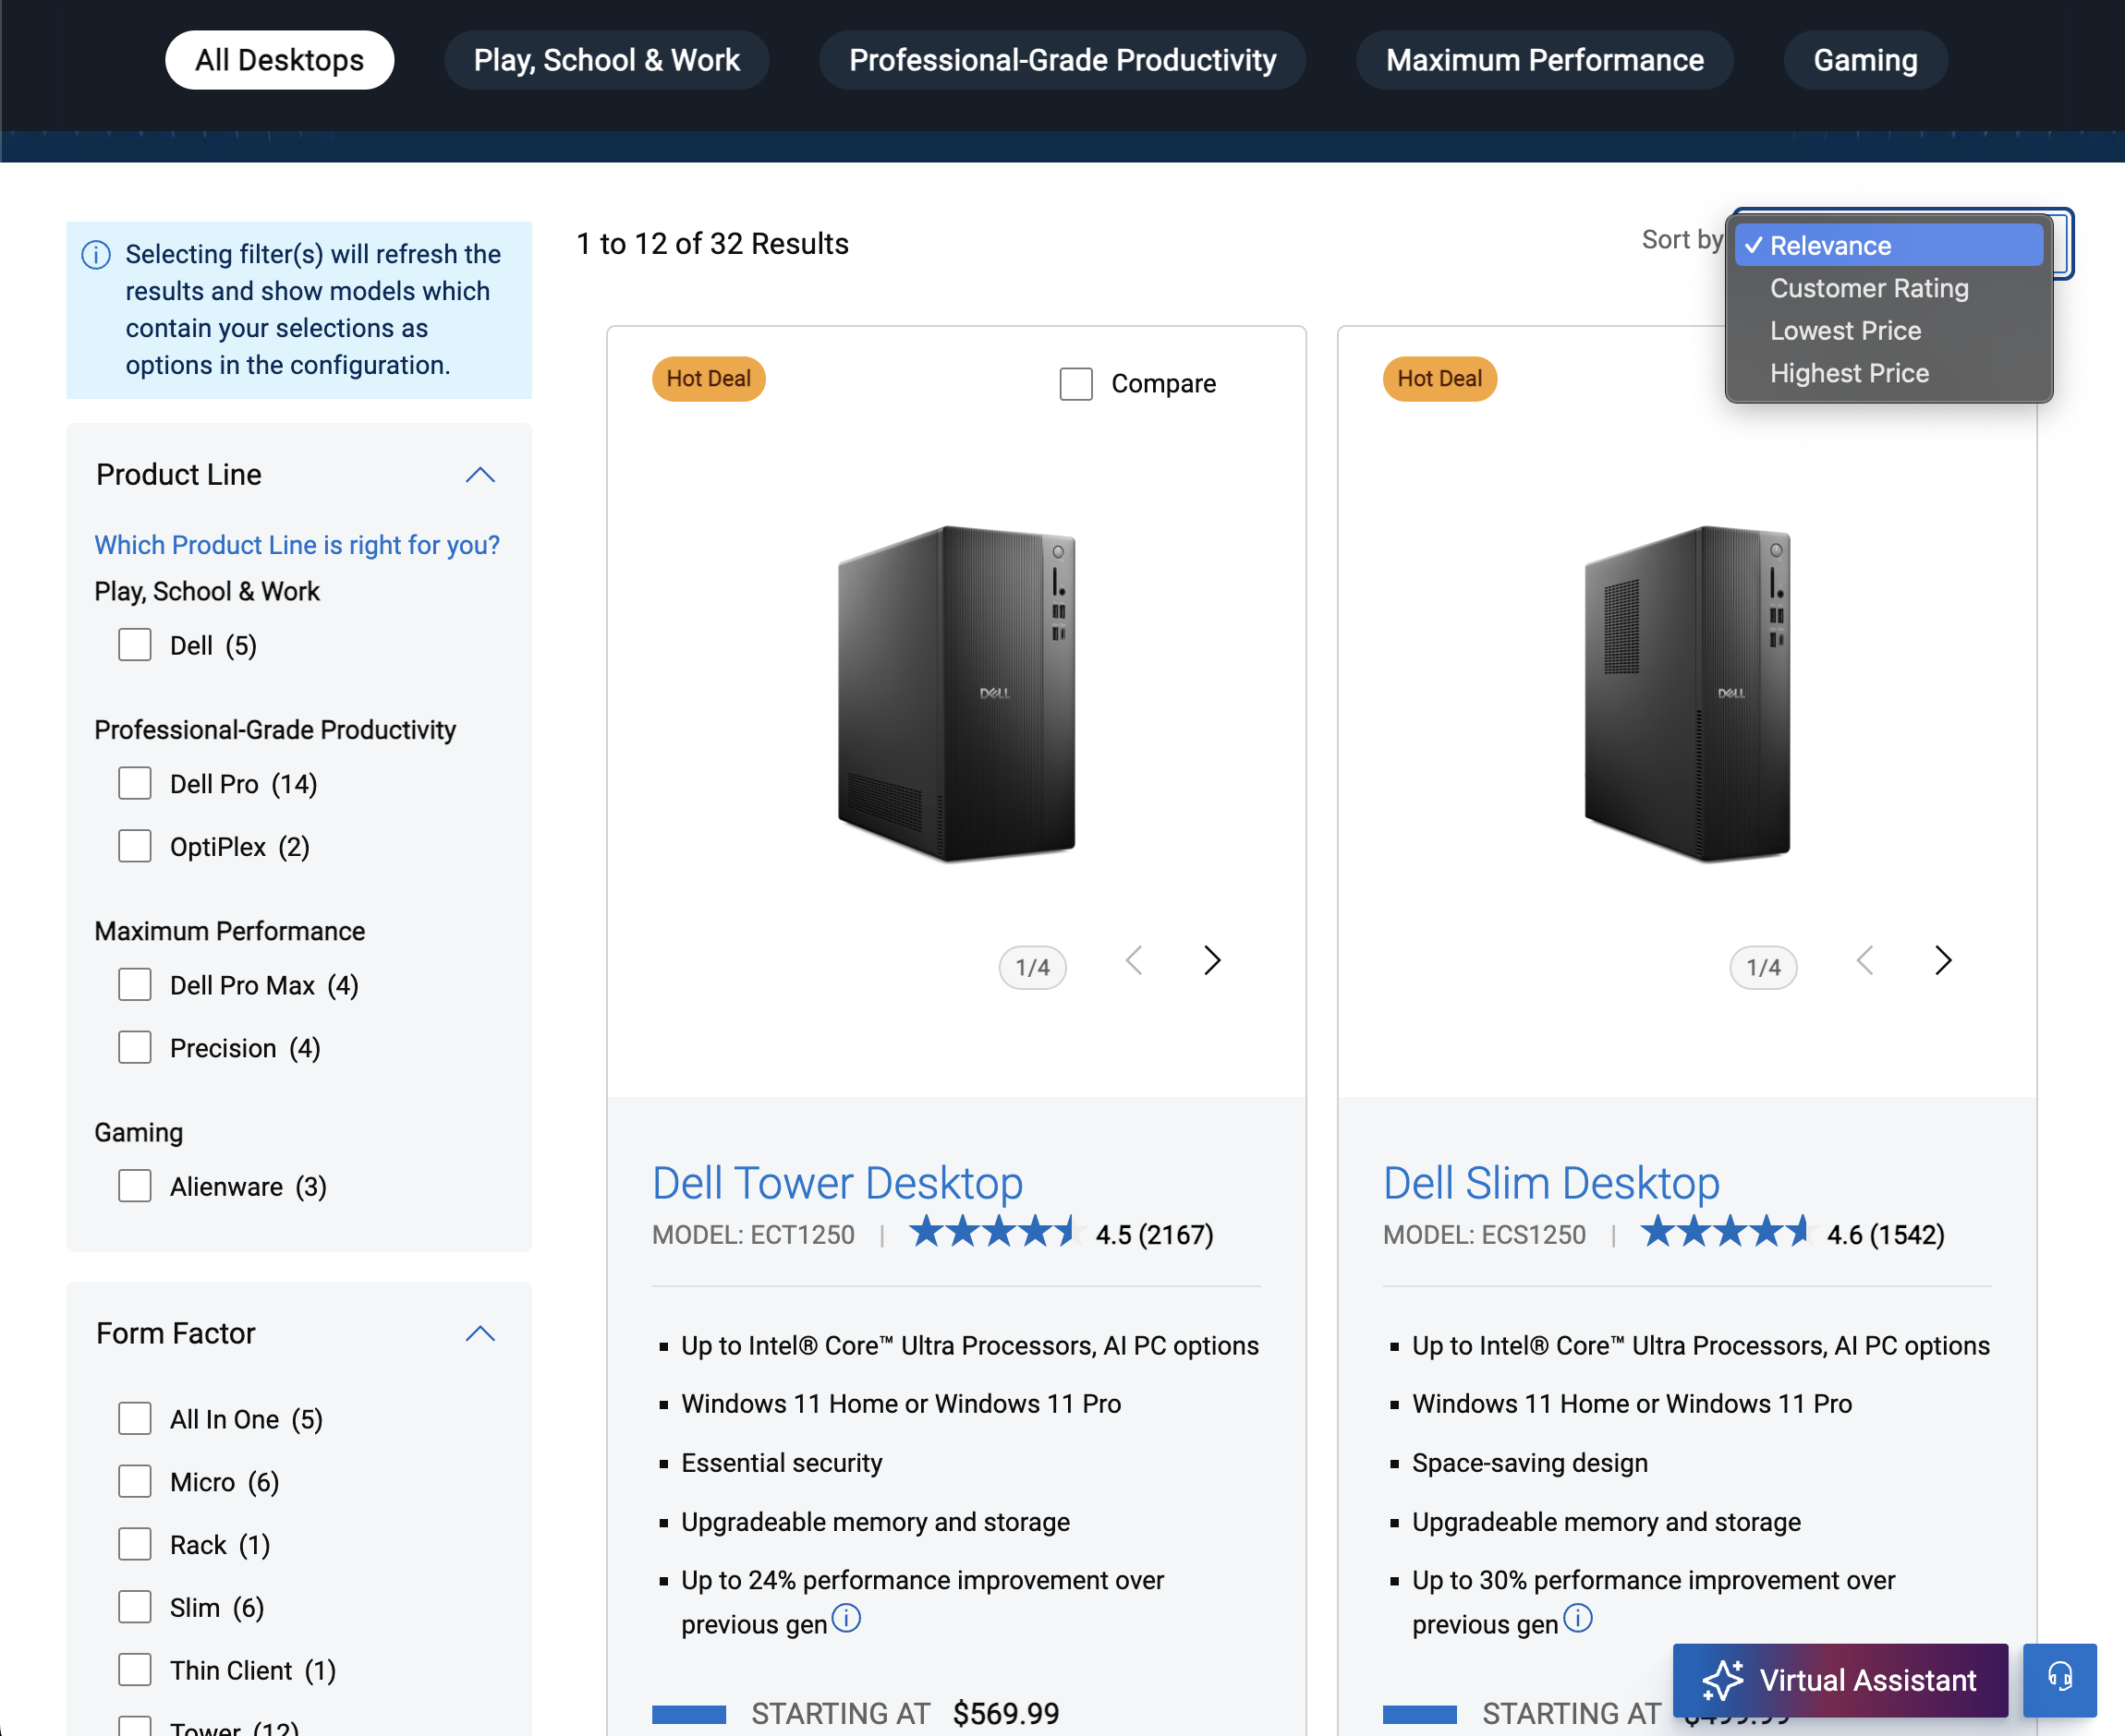Open the Dell Slim Desktop product page
The width and height of the screenshot is (2125, 1736).
[1550, 1182]
